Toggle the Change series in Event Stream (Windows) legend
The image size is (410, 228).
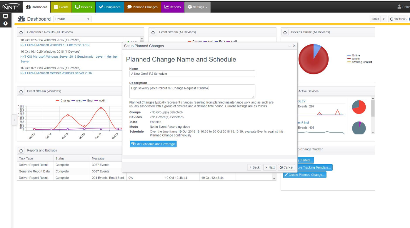(63, 101)
